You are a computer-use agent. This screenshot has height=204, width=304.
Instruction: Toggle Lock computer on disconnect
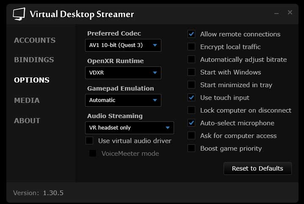click(192, 110)
